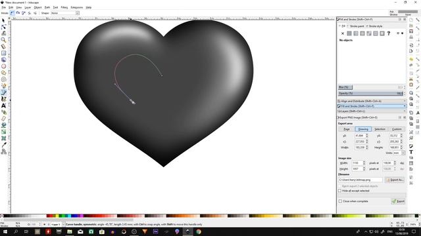The width and height of the screenshot is (421, 236).
Task: Open the Path menu
Action: [x=47, y=7]
